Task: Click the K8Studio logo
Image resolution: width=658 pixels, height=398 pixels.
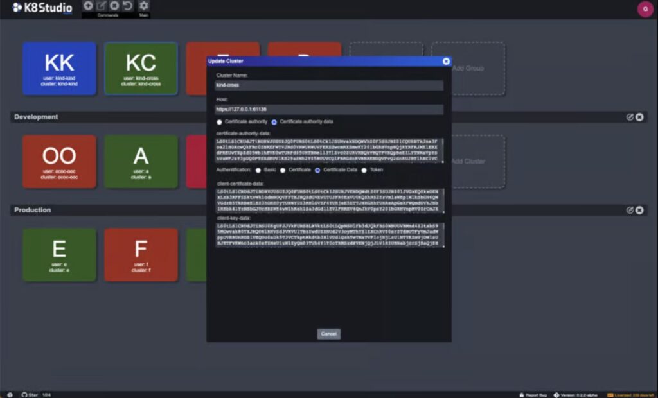Action: [x=42, y=8]
